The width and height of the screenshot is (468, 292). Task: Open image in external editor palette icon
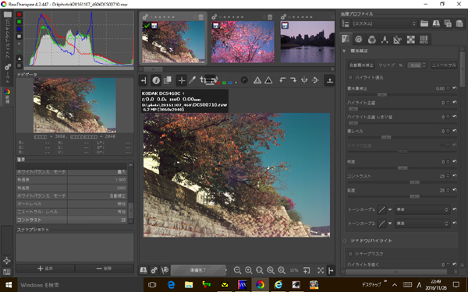tap(165, 270)
